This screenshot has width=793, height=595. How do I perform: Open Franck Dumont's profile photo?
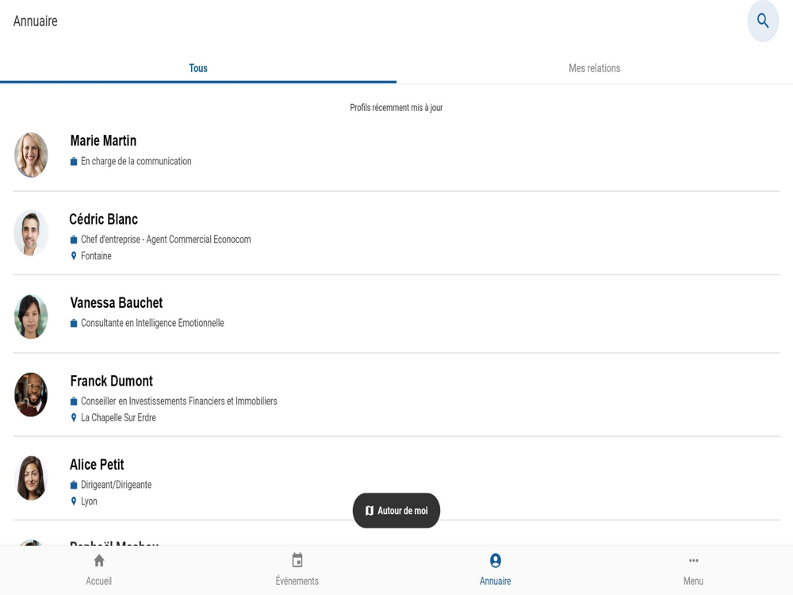point(31,394)
